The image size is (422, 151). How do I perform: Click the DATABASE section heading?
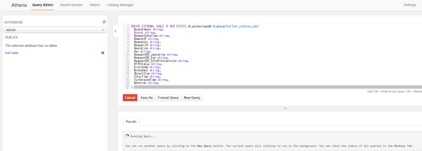pyautogui.click(x=14, y=22)
